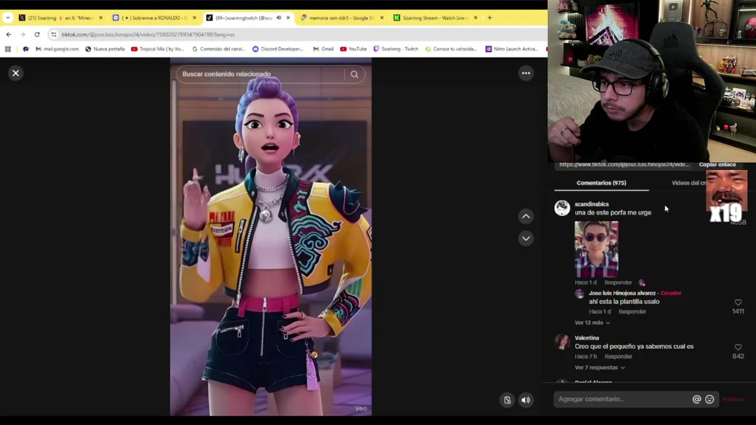Open the 'Nueva pestaña' bookmark
Viewport: 756px width, 425px height.
tap(105, 49)
